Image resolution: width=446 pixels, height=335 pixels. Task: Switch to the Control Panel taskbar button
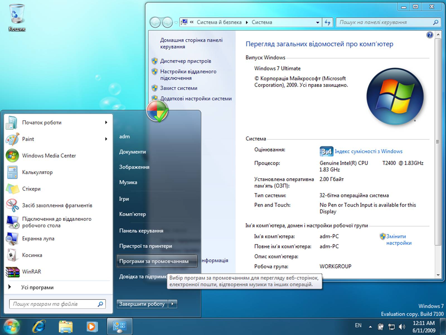coord(120,326)
